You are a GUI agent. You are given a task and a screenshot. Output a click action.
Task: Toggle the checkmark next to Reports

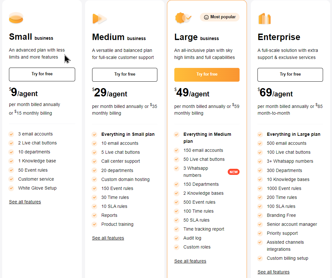95,215
